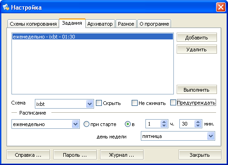Screen dimensions: 228x165
Task: Increase the hours spinner value
Action: click(x=164, y=122)
